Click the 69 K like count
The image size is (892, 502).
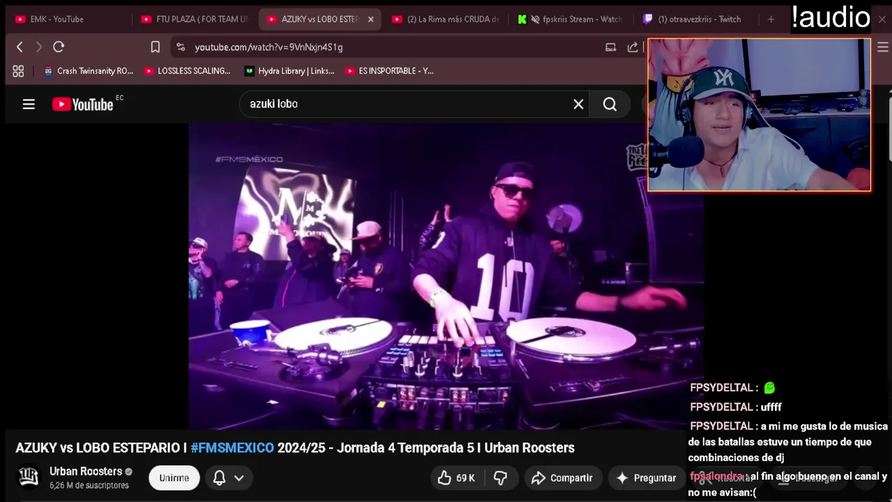[x=466, y=478]
